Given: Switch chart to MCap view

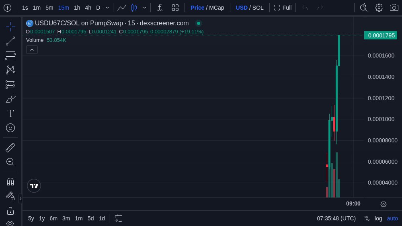Looking at the screenshot, I should tap(217, 8).
